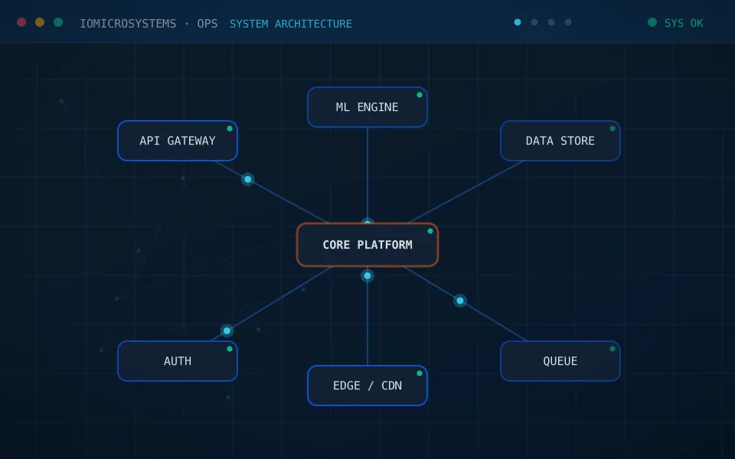Click the QUEUE node

point(560,361)
